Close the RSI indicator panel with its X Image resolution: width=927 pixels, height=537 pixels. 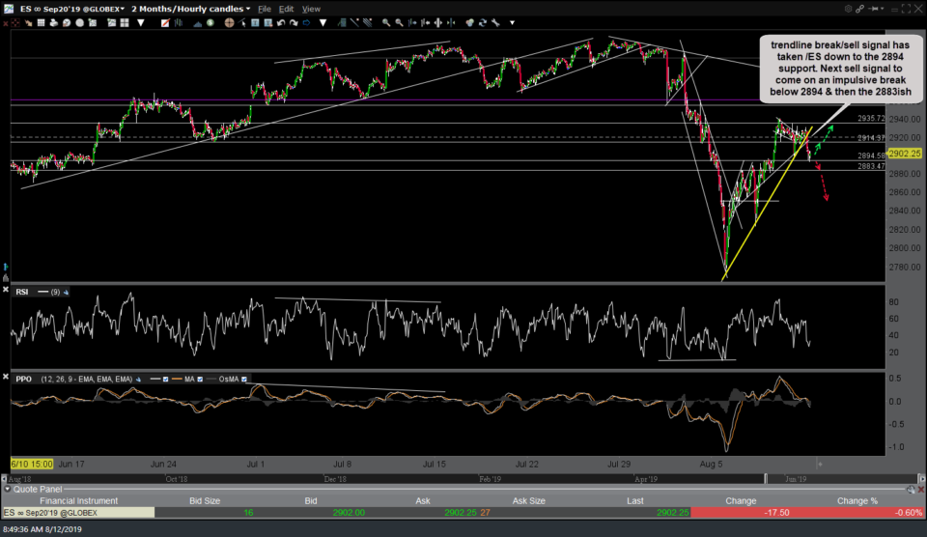click(6, 290)
